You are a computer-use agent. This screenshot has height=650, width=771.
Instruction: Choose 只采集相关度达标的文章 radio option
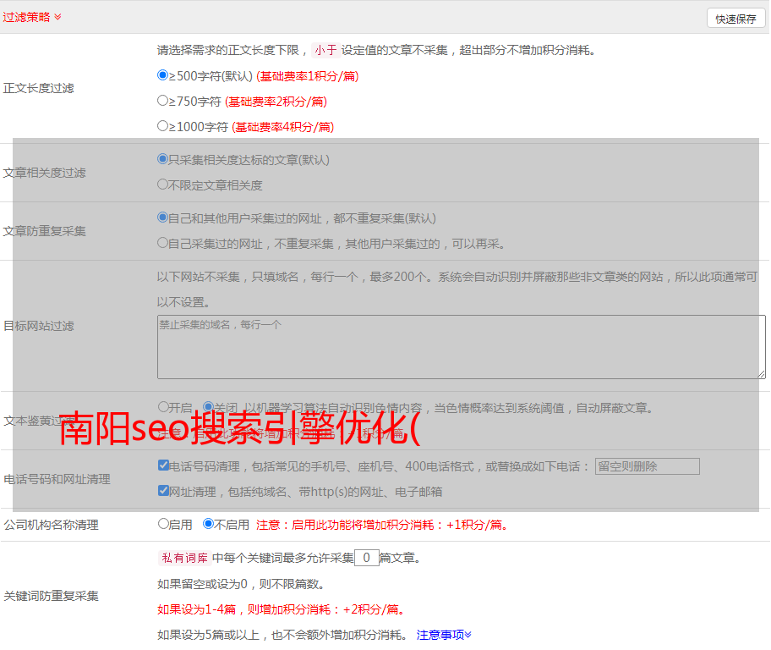(x=163, y=159)
